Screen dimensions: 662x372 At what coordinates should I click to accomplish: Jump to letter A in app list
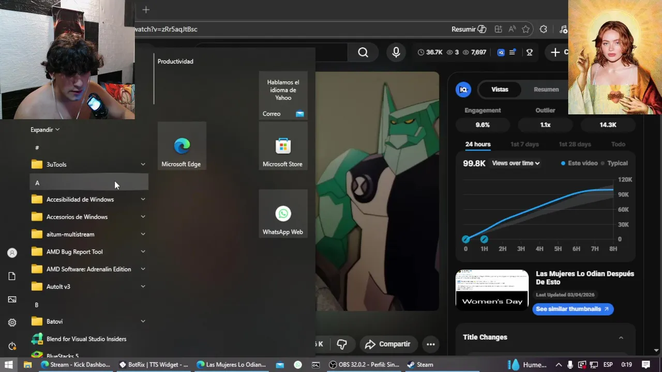pyautogui.click(x=89, y=183)
